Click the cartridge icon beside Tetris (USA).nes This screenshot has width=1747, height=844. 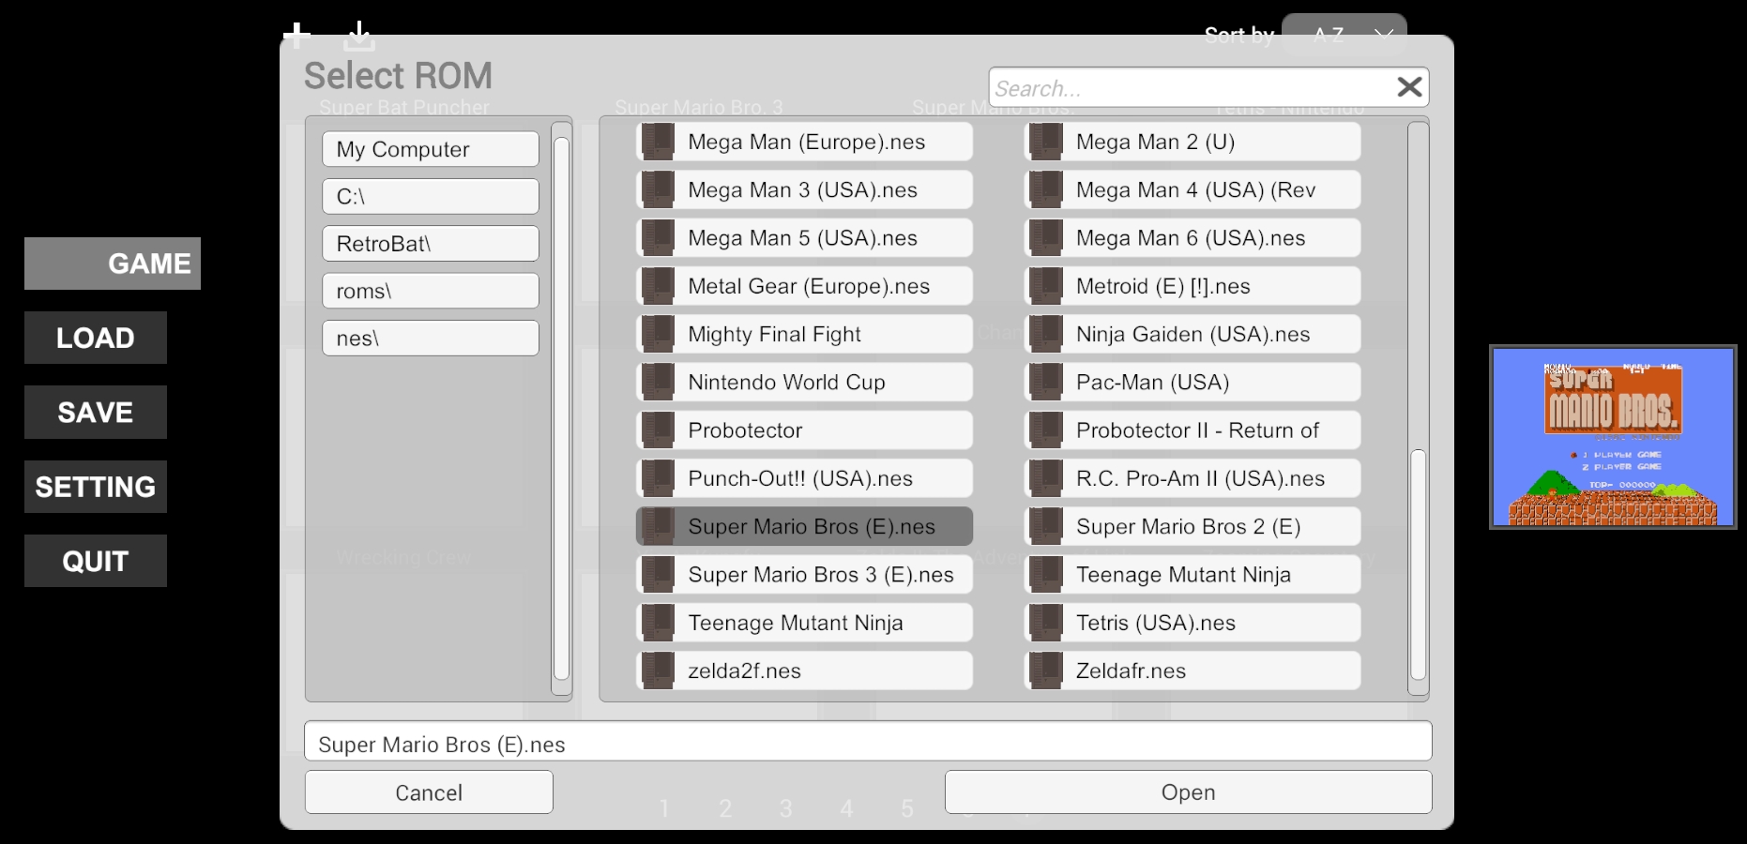click(1045, 623)
